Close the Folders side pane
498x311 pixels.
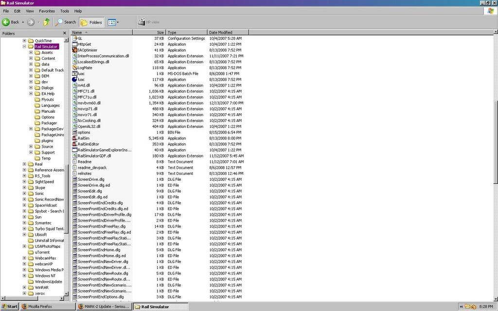pos(65,33)
